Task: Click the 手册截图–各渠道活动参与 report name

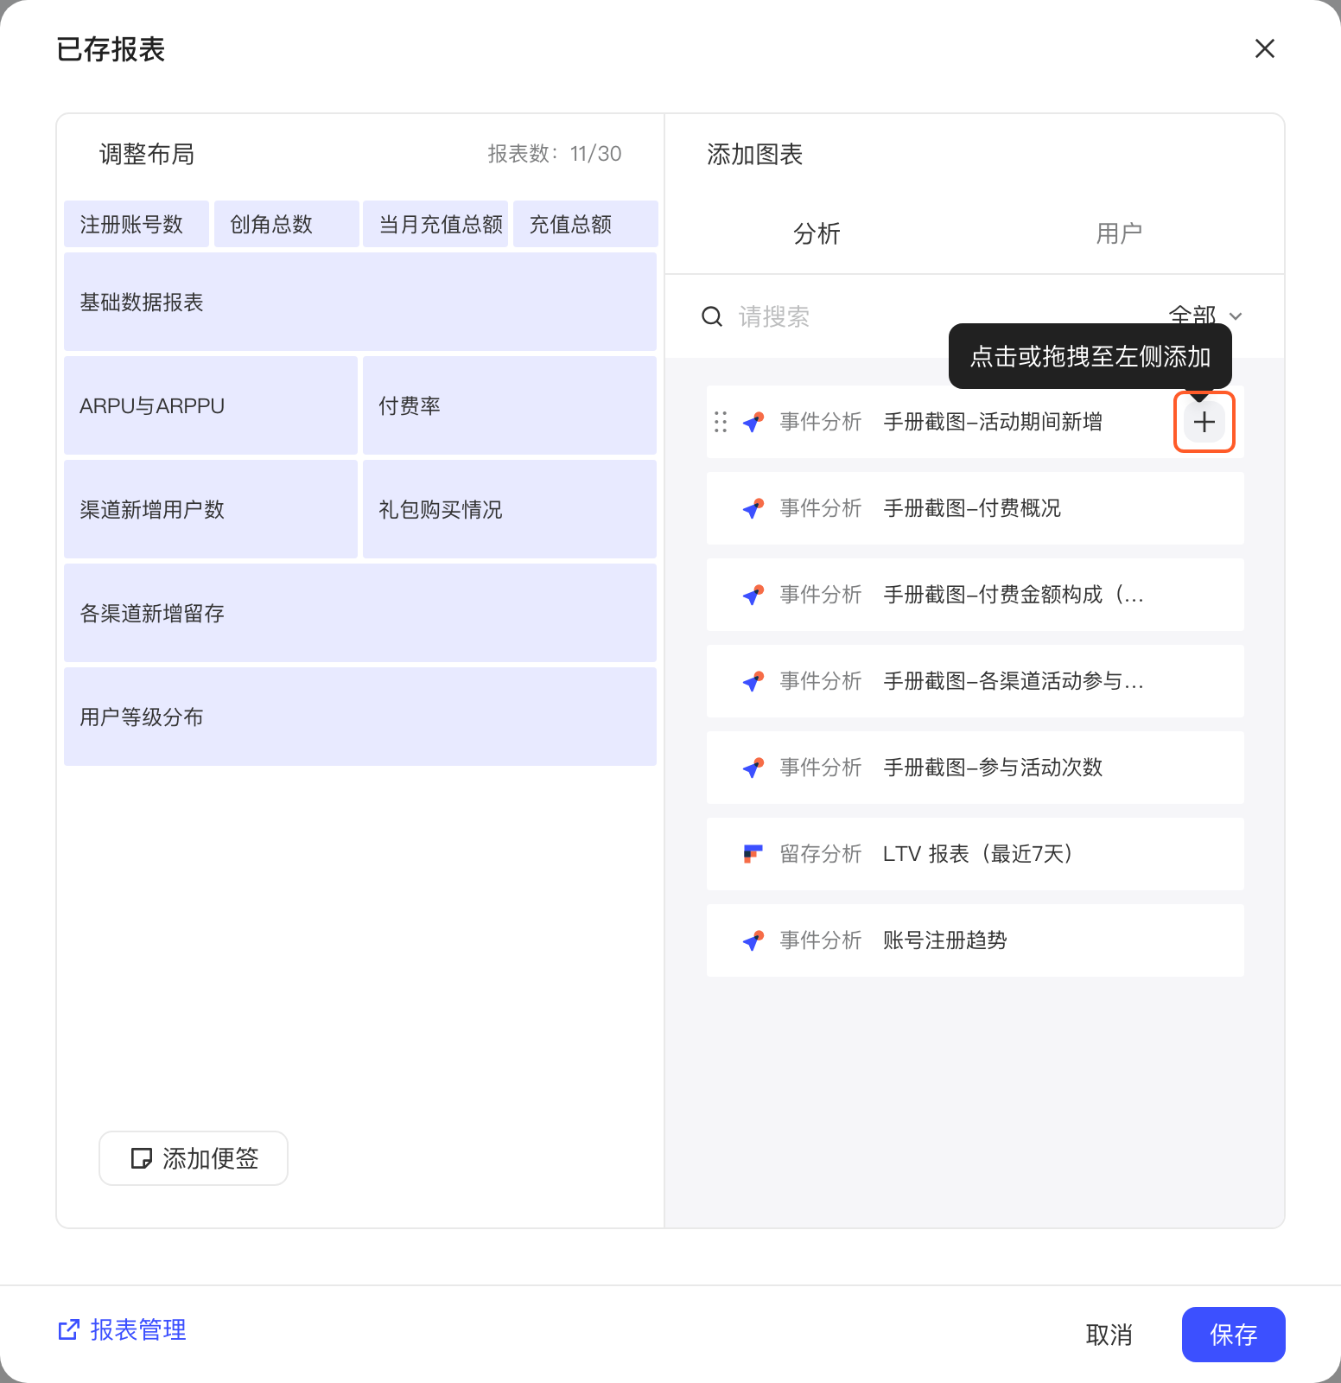Action: pyautogui.click(x=1014, y=681)
